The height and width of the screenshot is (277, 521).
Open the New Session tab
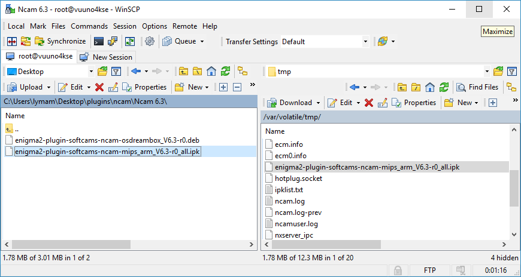(x=107, y=57)
